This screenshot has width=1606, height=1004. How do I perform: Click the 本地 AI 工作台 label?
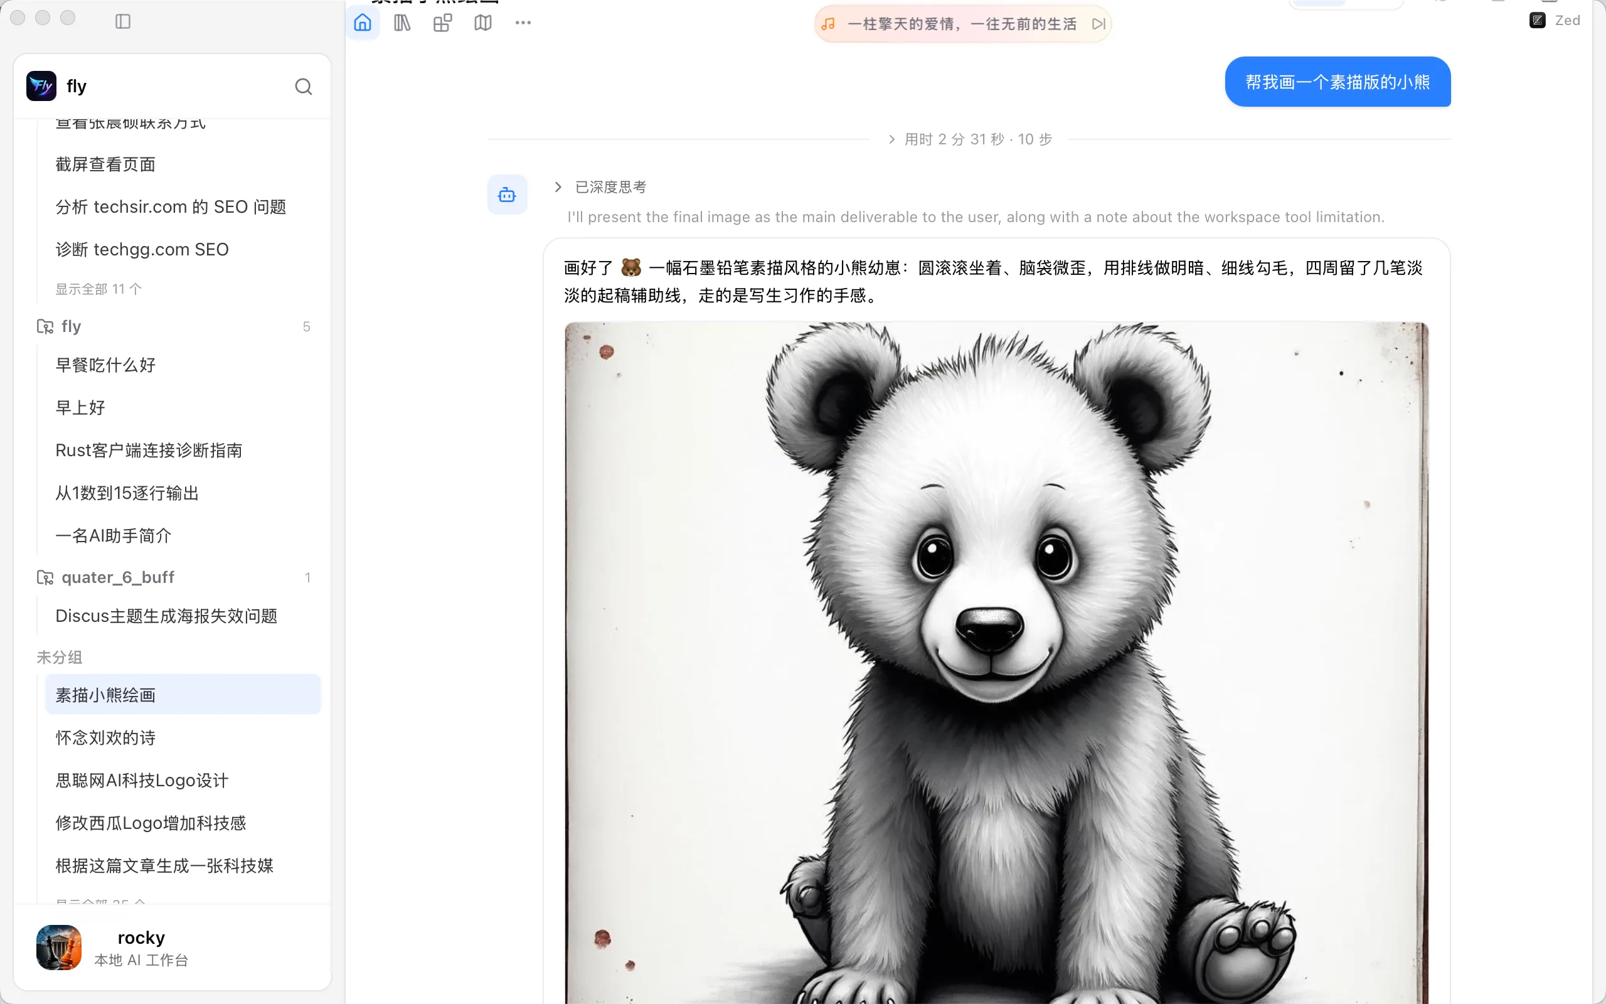coord(141,960)
